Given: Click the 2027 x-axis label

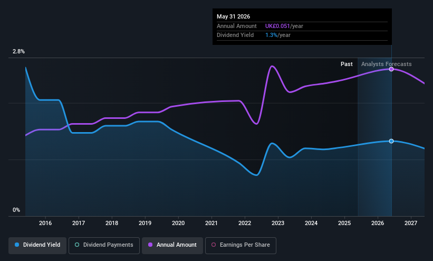Looking at the screenshot, I should point(411,223).
